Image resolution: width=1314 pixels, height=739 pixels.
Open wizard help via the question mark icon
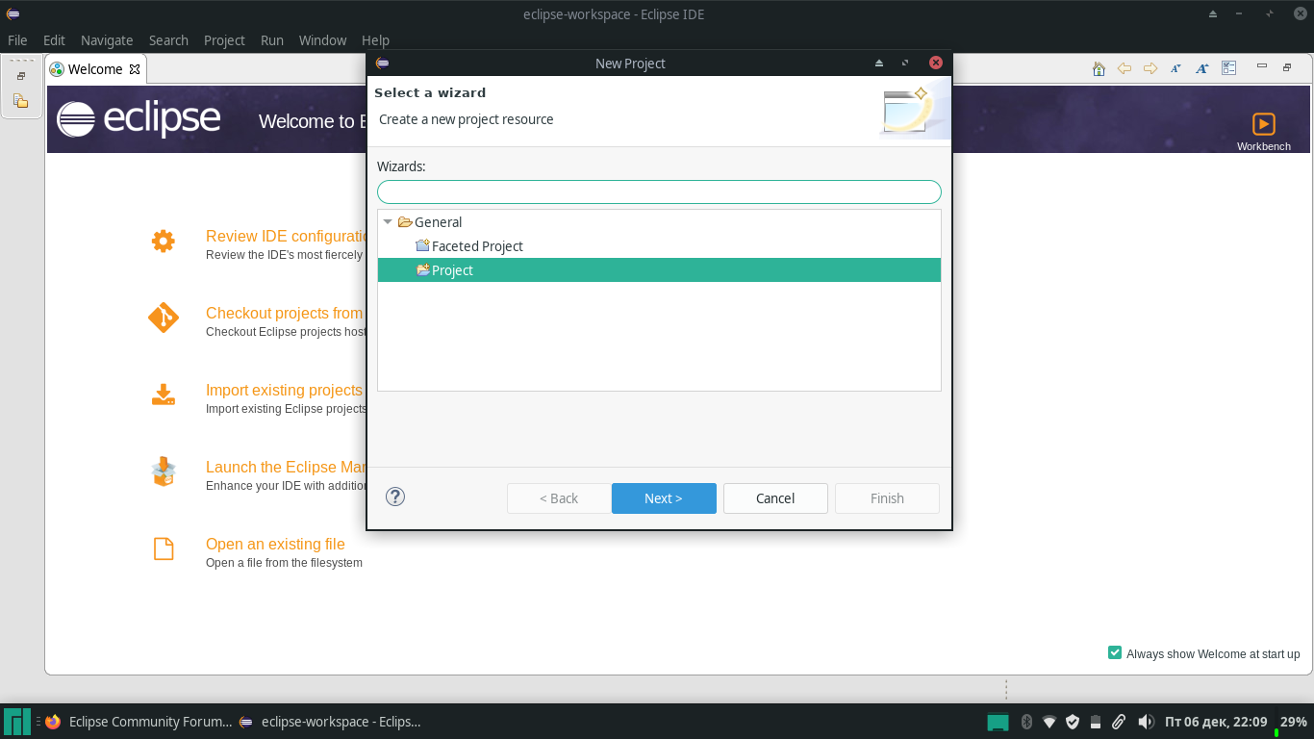click(x=395, y=497)
